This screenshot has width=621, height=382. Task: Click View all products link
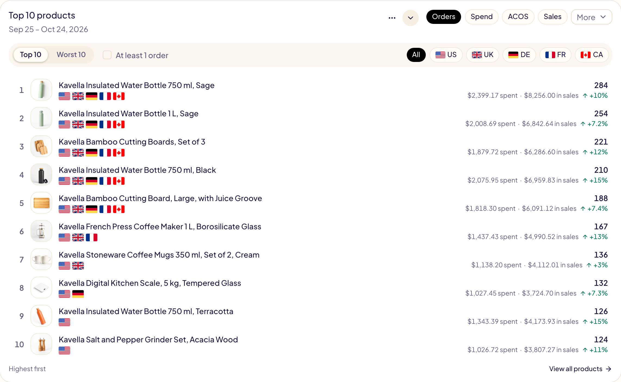coord(580,369)
